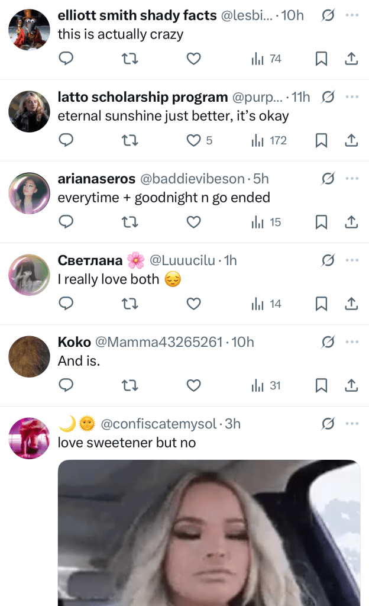
Task: Open the @Mamma43265261 profile handle
Action: (x=158, y=342)
